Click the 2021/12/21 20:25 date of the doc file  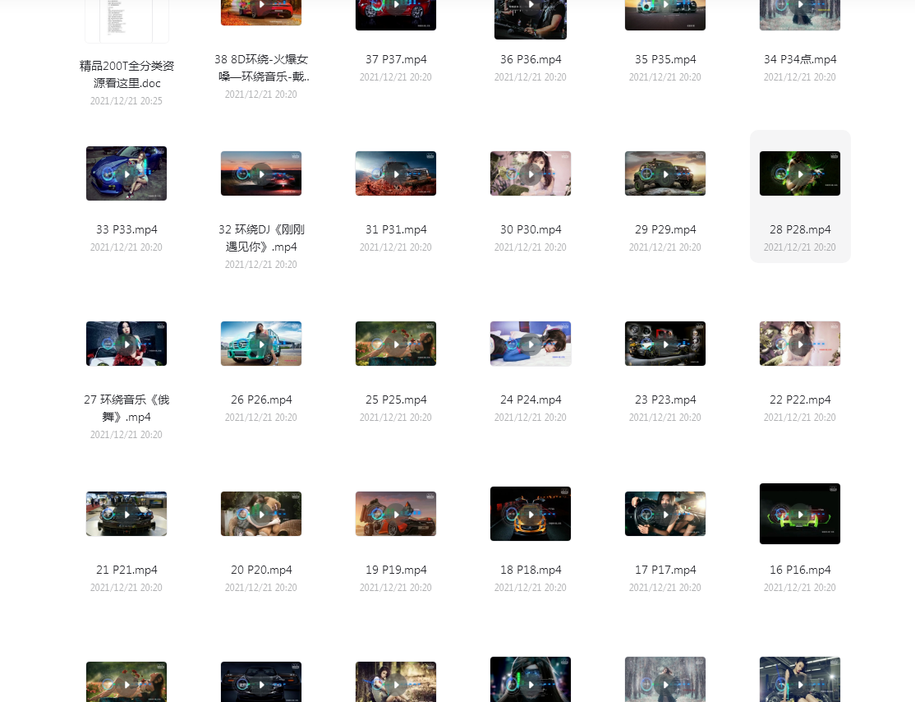click(x=126, y=100)
